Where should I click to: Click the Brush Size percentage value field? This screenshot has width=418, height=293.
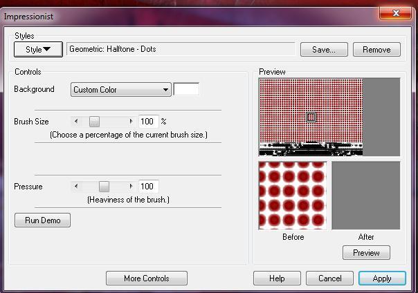pyautogui.click(x=149, y=122)
